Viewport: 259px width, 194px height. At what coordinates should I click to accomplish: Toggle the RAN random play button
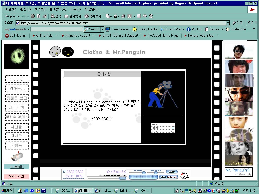click(x=163, y=177)
